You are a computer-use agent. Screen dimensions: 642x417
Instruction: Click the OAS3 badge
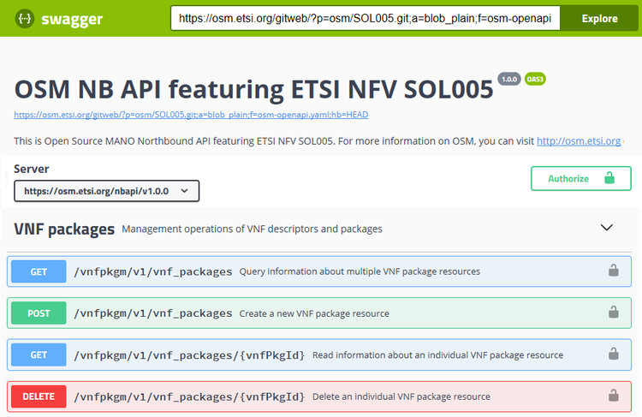535,79
